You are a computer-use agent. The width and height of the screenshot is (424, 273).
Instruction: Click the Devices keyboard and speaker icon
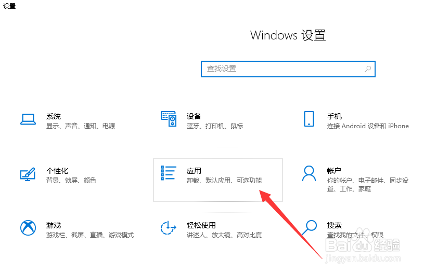(x=169, y=119)
